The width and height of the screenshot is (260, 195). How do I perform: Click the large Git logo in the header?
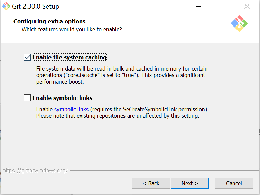coord(239,23)
